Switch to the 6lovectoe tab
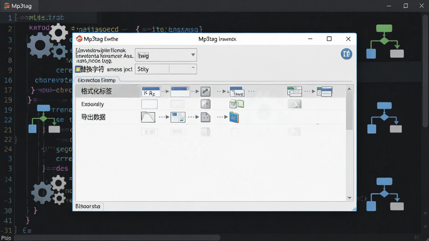 pyautogui.click(x=96, y=80)
